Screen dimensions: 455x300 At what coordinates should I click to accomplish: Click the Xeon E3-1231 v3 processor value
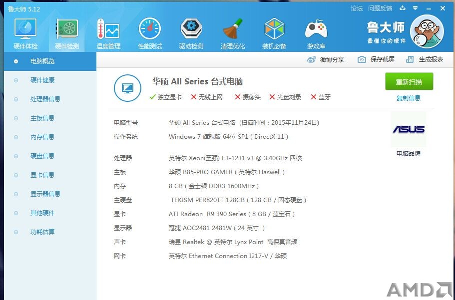235,158
